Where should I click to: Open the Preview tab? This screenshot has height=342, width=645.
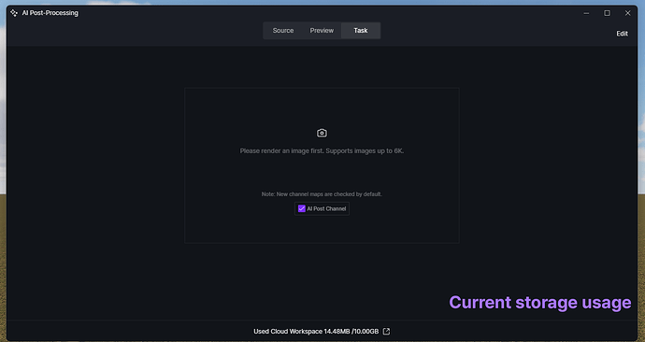(x=322, y=31)
